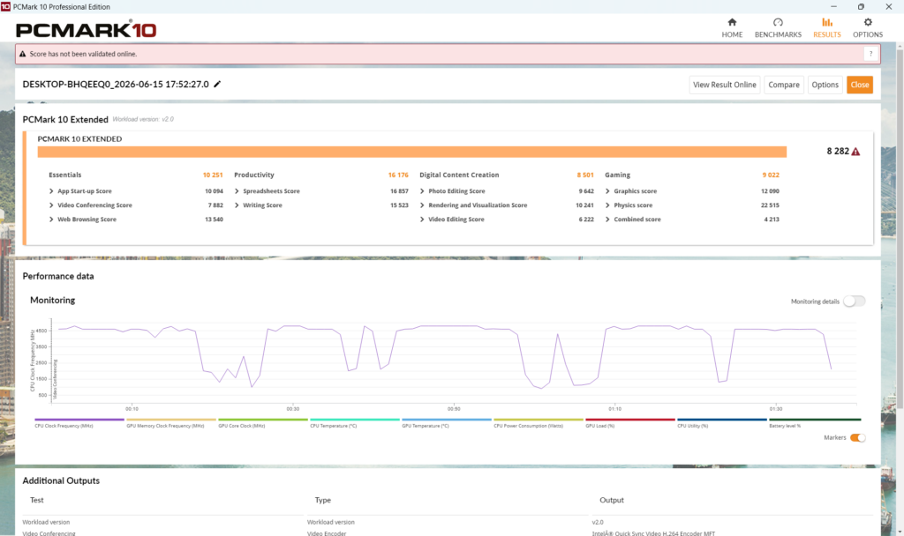Expand Spreadsheets Score
This screenshot has width=904, height=536.
(x=237, y=191)
